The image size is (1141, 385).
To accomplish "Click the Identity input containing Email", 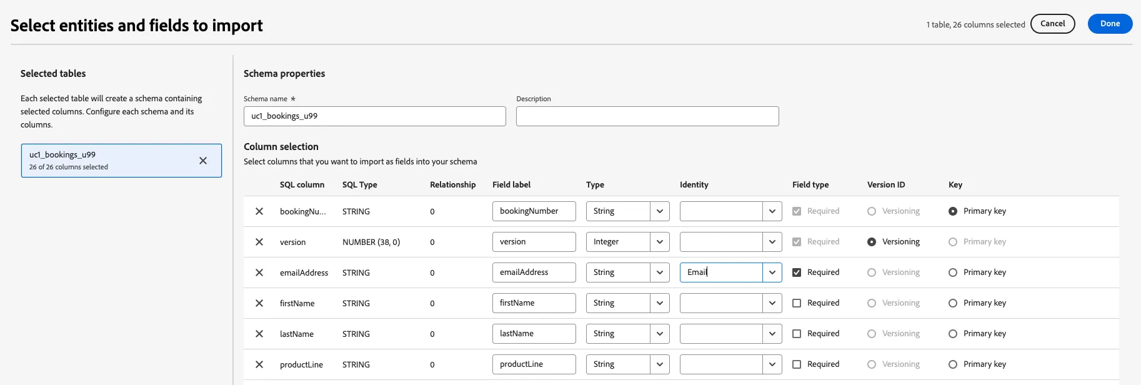I will [x=721, y=272].
